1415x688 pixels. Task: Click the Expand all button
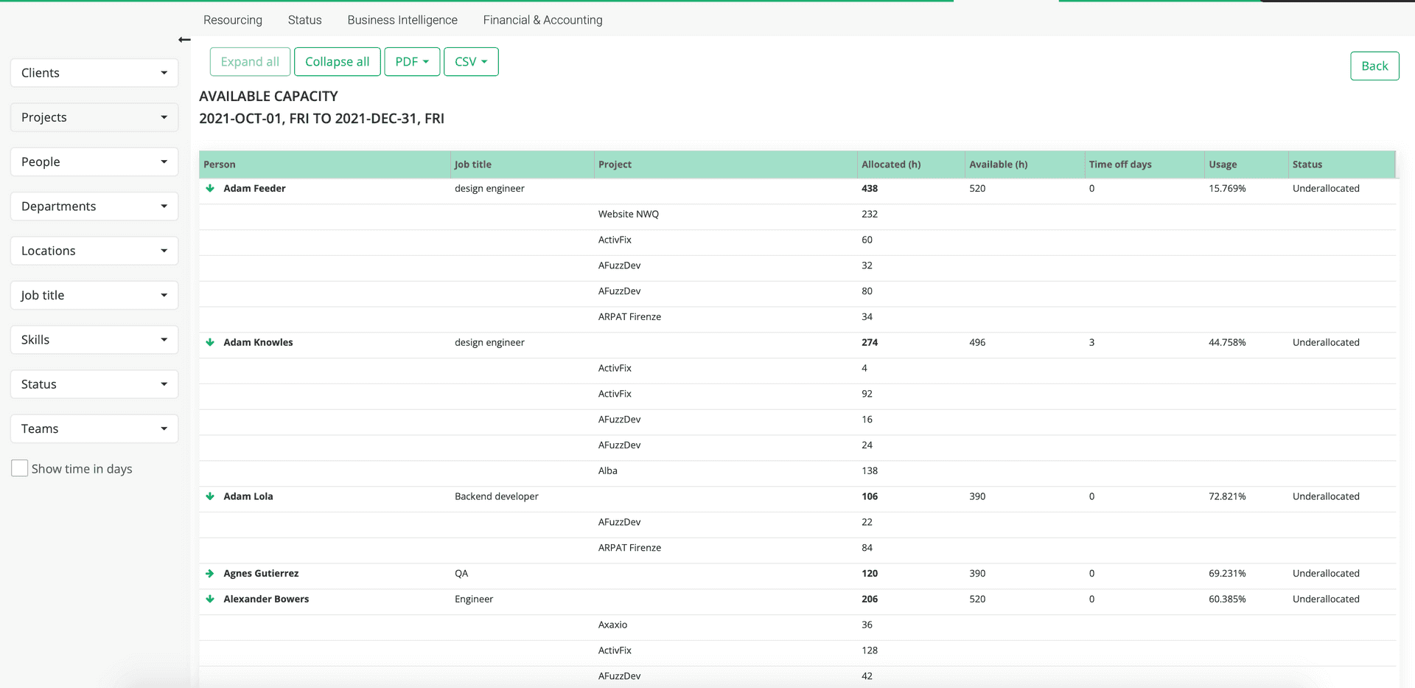pyautogui.click(x=250, y=62)
